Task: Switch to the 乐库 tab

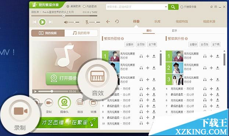Action: point(157,22)
